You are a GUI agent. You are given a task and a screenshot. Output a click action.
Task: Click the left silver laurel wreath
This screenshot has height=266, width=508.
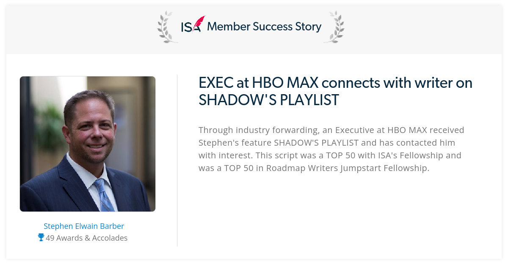point(166,27)
